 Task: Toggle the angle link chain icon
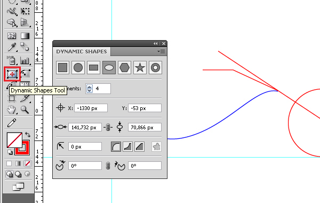[x=108, y=166]
